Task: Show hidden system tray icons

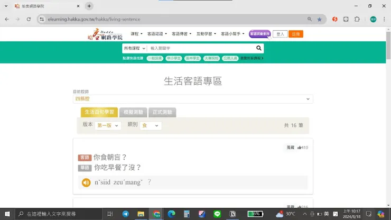Action: click(305, 214)
